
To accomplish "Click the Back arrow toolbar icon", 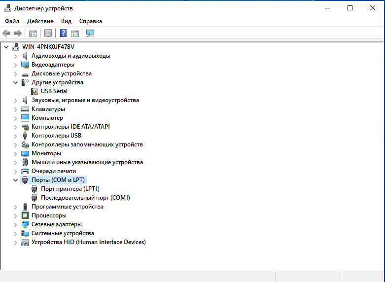I will [x=6, y=33].
